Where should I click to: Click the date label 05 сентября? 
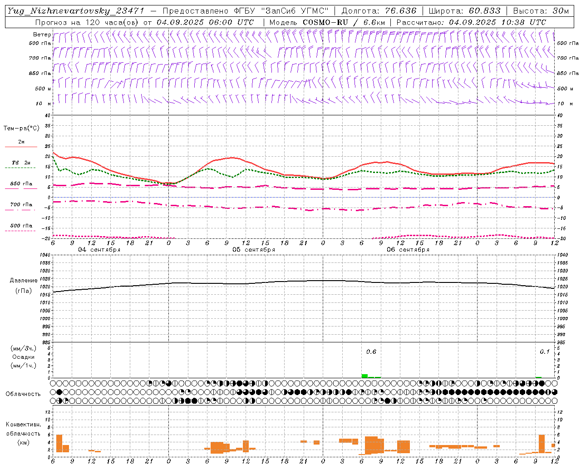pos(254,250)
